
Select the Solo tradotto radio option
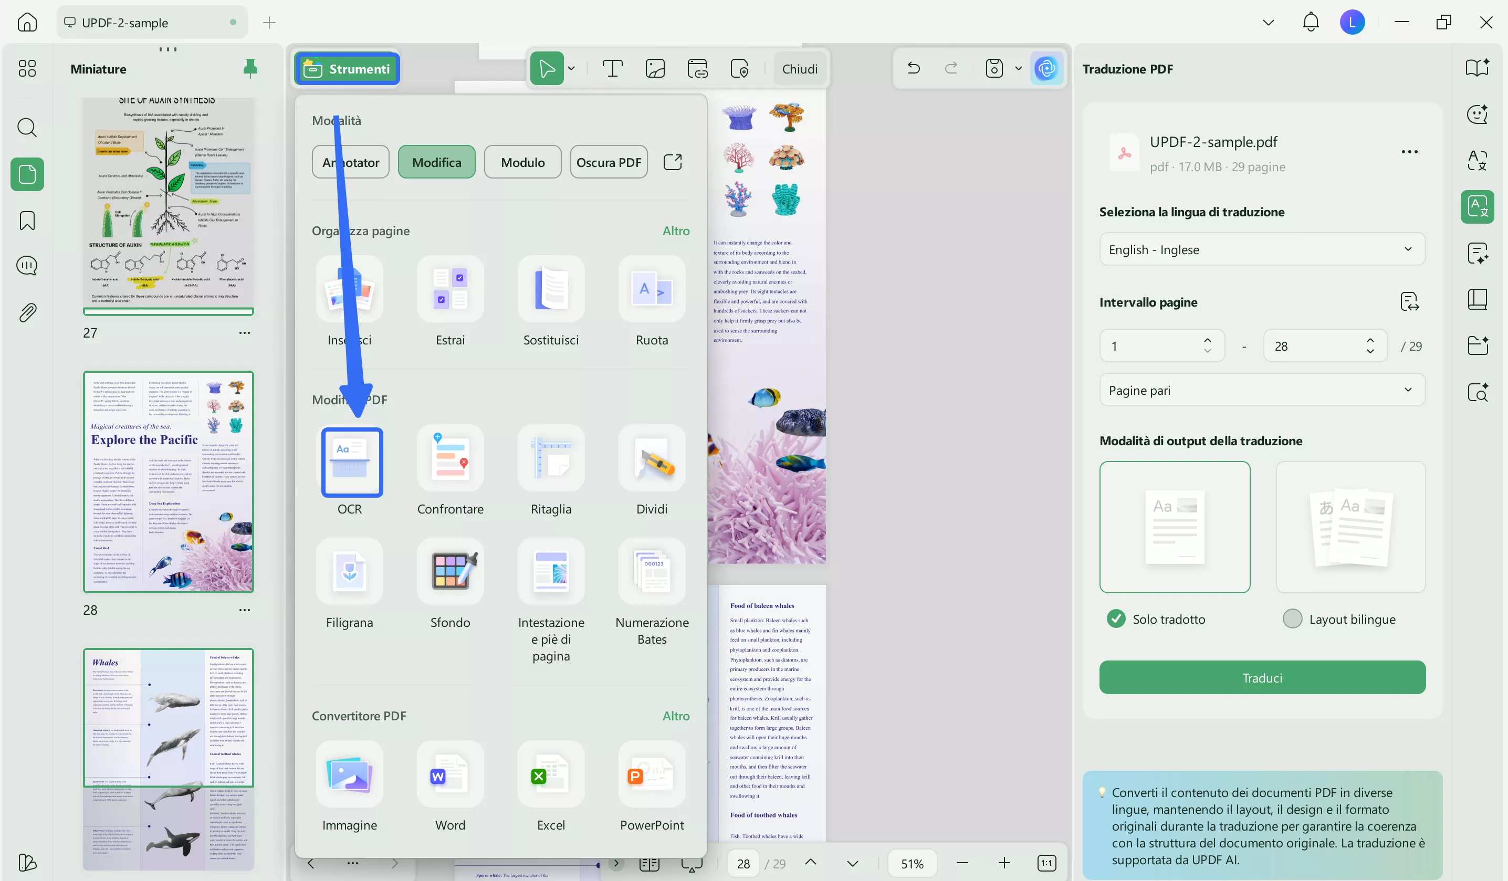click(1115, 619)
